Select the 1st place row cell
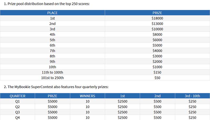Screen dimensions: 210x120 (52, 18)
